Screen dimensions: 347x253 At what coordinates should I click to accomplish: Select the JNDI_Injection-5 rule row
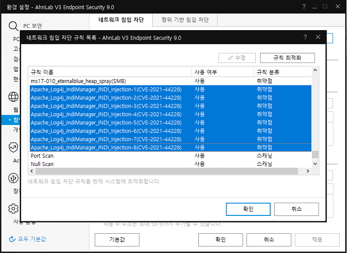(x=170, y=123)
